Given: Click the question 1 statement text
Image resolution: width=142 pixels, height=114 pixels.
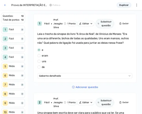Looking at the screenshot, I should [83, 38].
